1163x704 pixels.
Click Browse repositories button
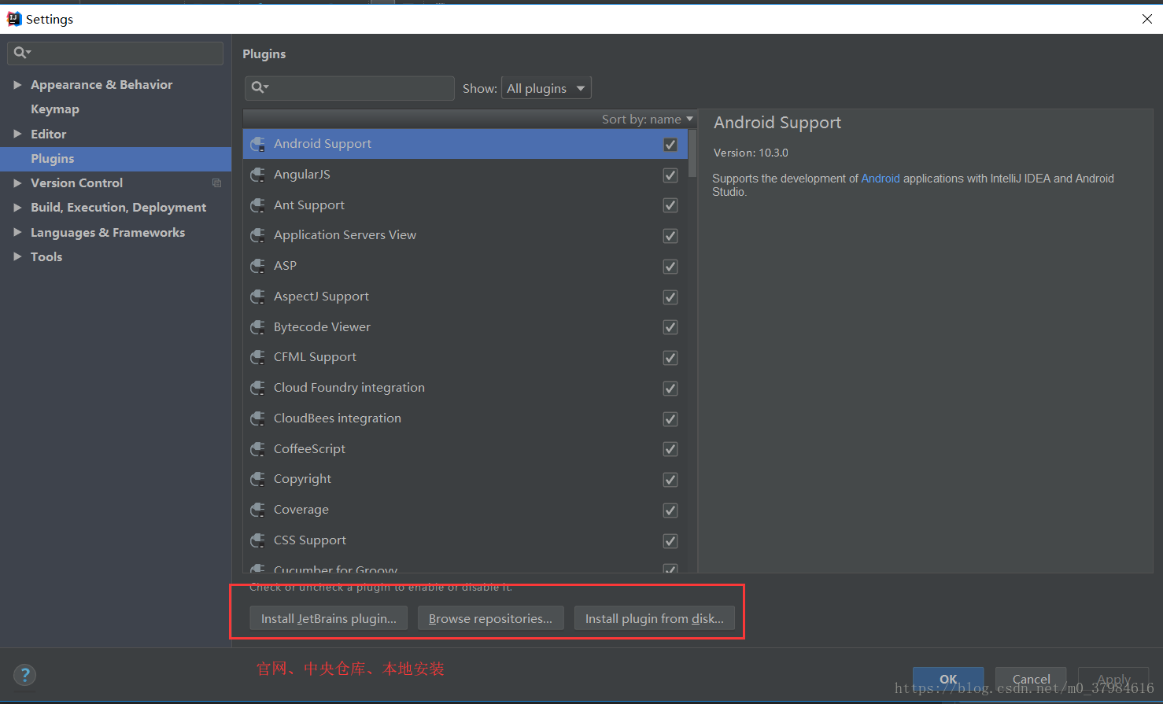coord(490,618)
